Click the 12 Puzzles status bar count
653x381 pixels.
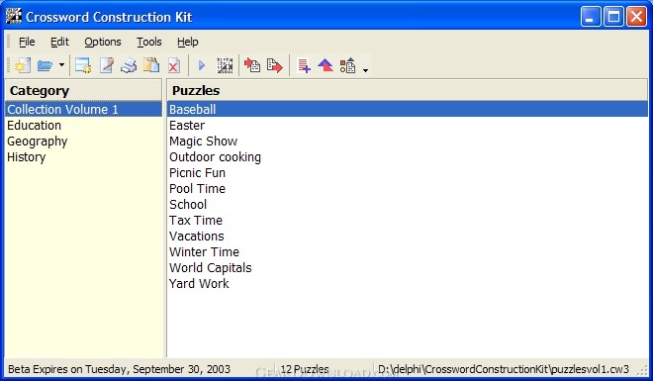pos(305,369)
